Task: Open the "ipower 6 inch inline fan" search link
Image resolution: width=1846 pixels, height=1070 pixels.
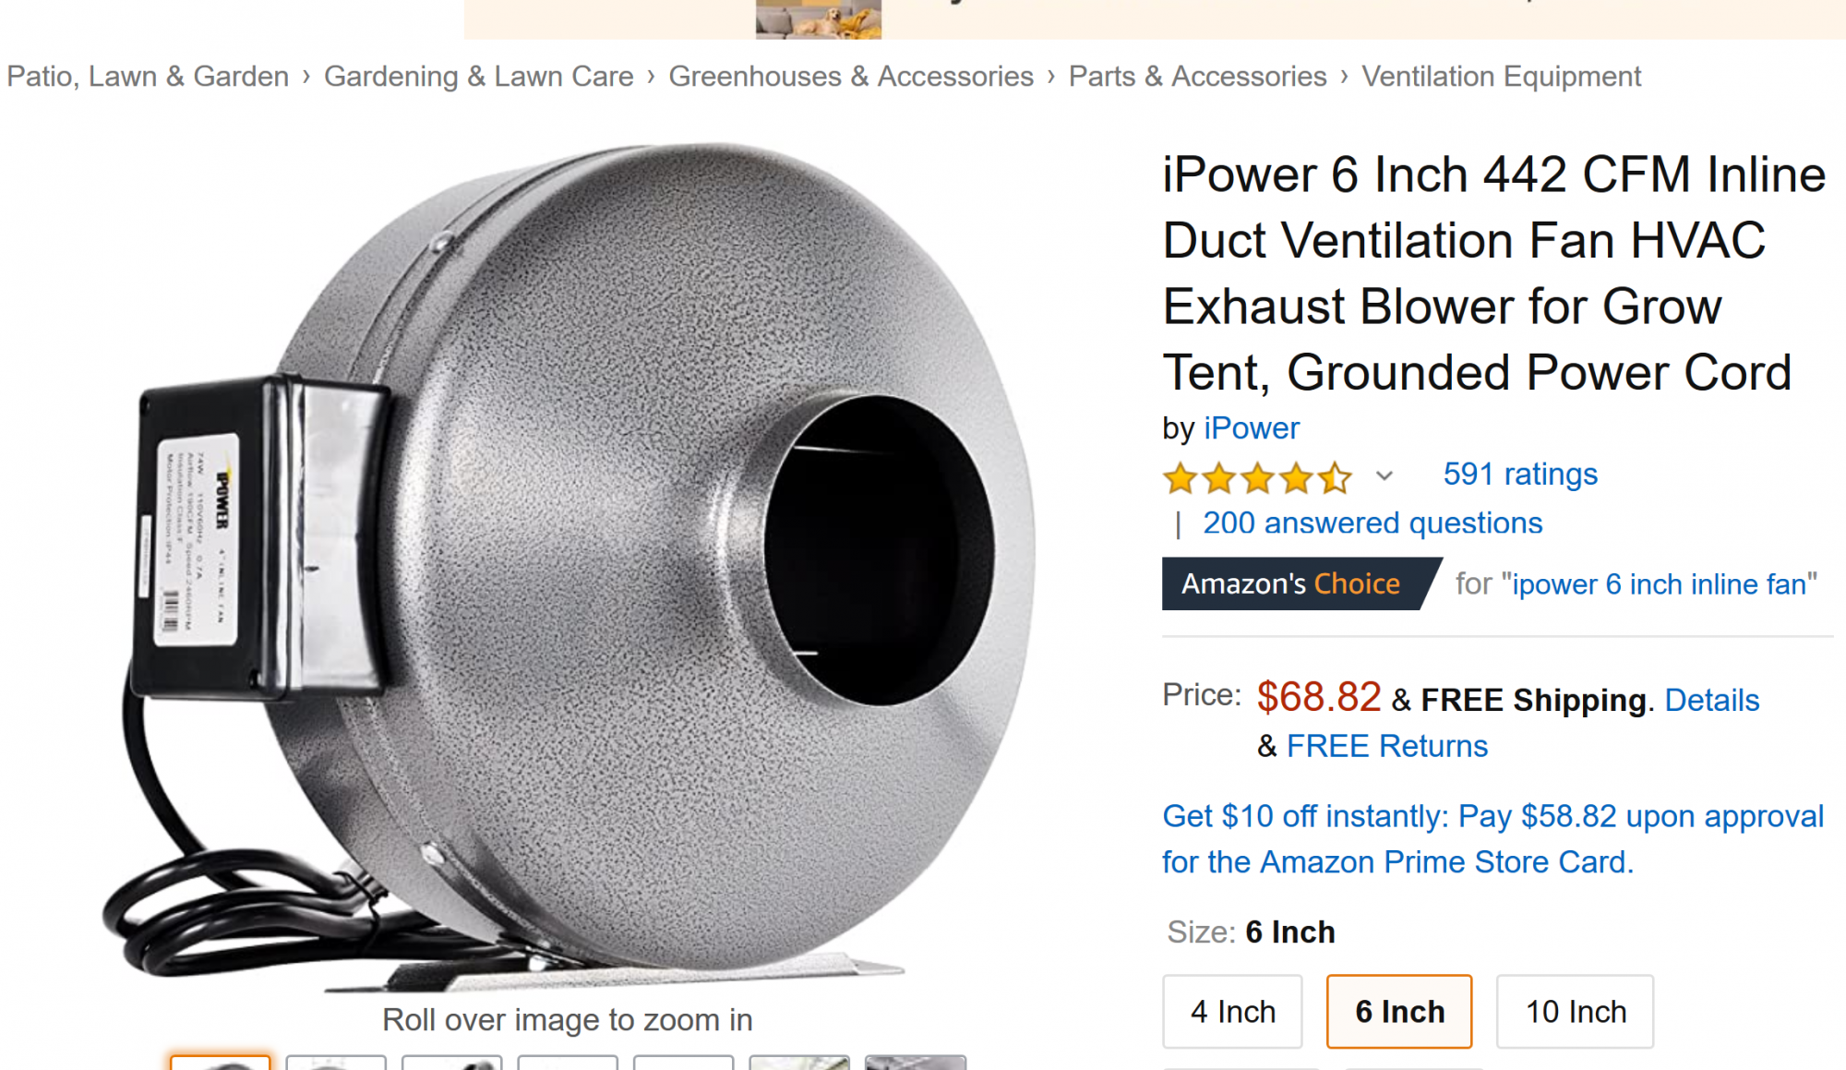Action: tap(1660, 584)
